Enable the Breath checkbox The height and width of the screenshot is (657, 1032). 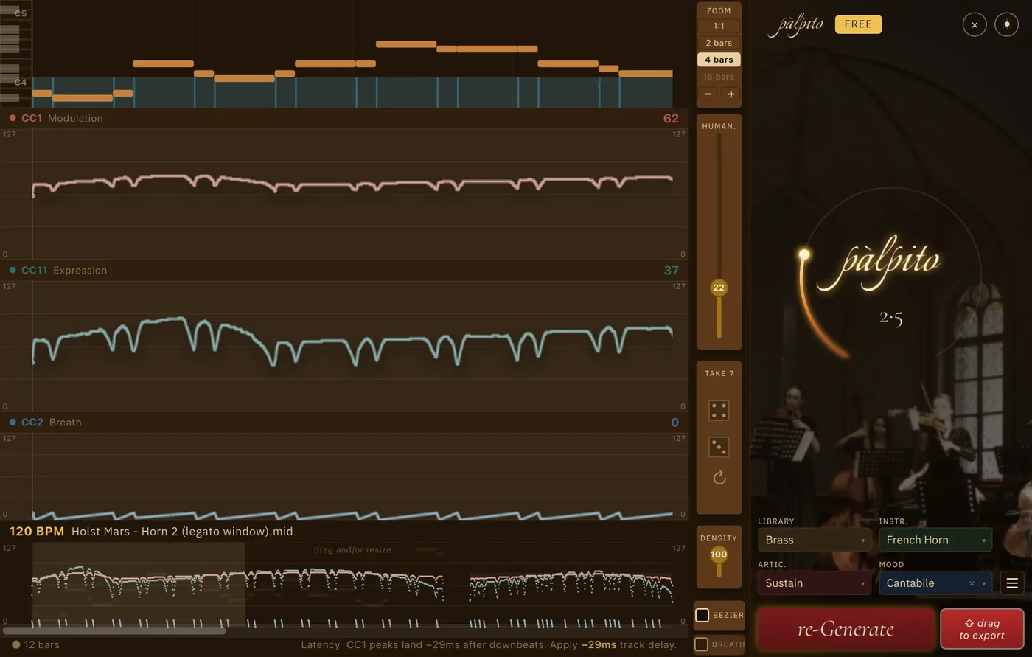(702, 644)
